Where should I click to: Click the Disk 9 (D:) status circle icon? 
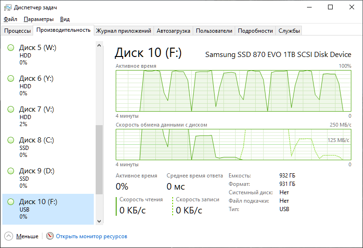pyautogui.click(x=11, y=171)
